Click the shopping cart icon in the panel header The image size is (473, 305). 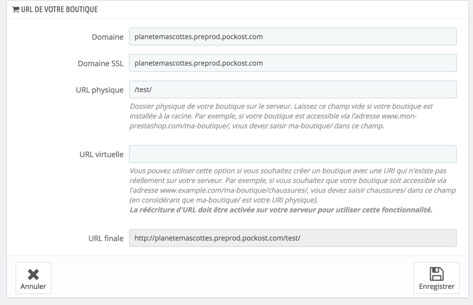[16, 9]
